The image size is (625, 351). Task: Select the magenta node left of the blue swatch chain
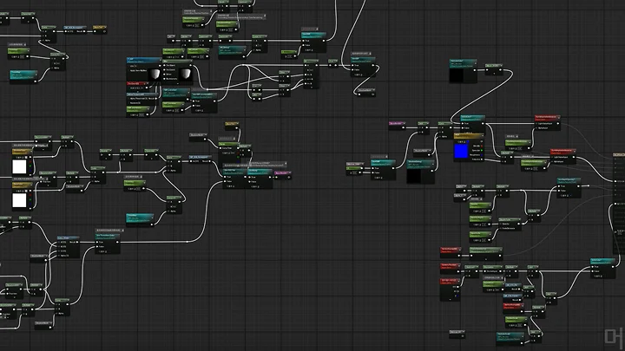(397, 124)
